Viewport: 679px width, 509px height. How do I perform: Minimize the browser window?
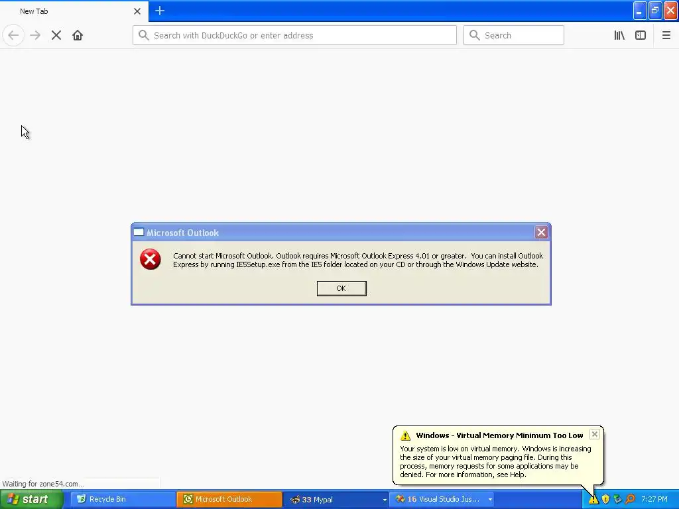click(x=640, y=11)
